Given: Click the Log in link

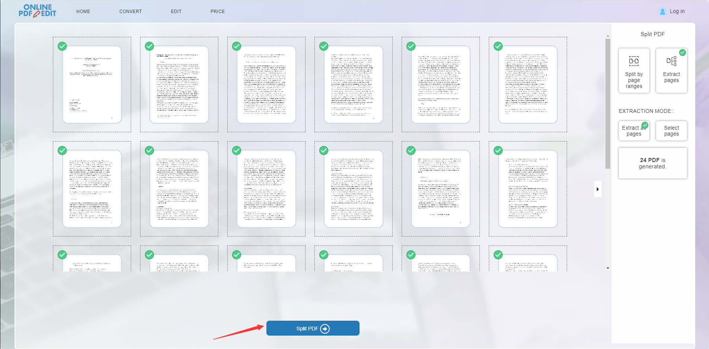Looking at the screenshot, I should [x=677, y=12].
